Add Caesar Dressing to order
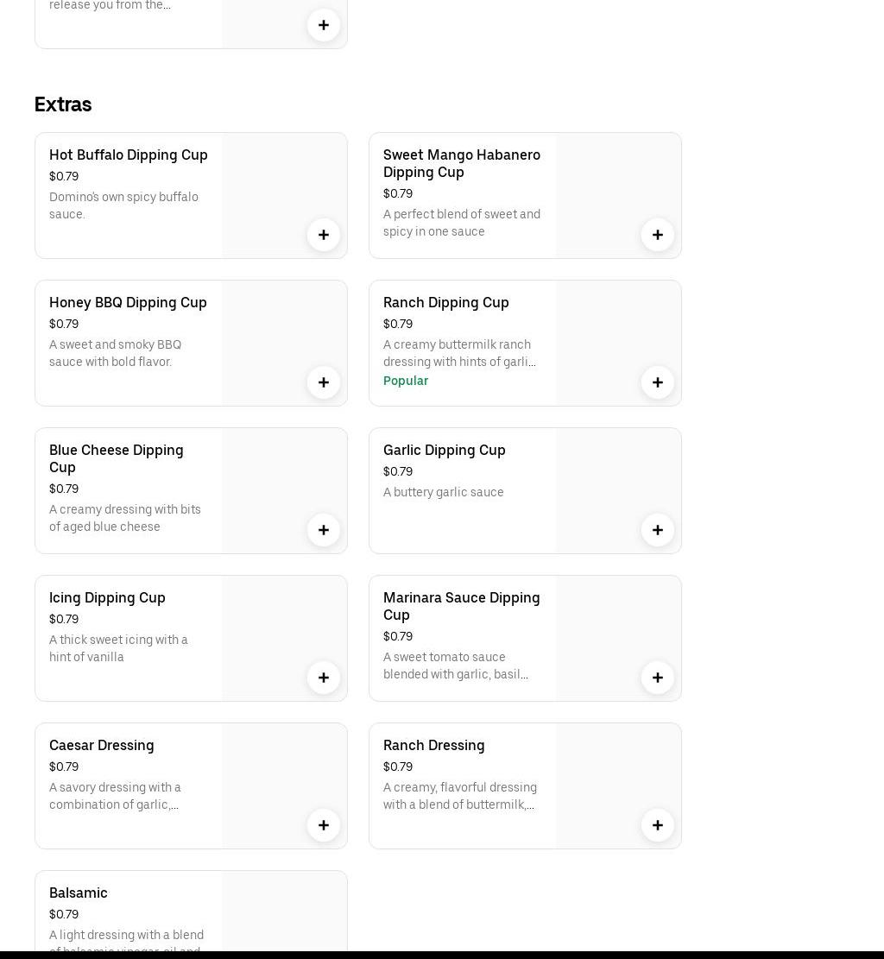884x959 pixels. pos(324,825)
